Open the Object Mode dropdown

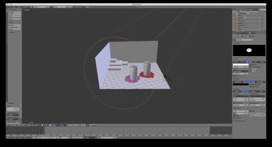(35, 125)
